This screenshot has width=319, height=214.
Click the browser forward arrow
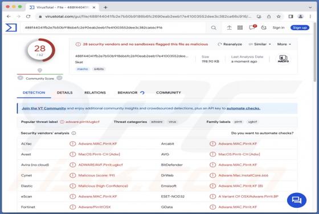coord(18,17)
